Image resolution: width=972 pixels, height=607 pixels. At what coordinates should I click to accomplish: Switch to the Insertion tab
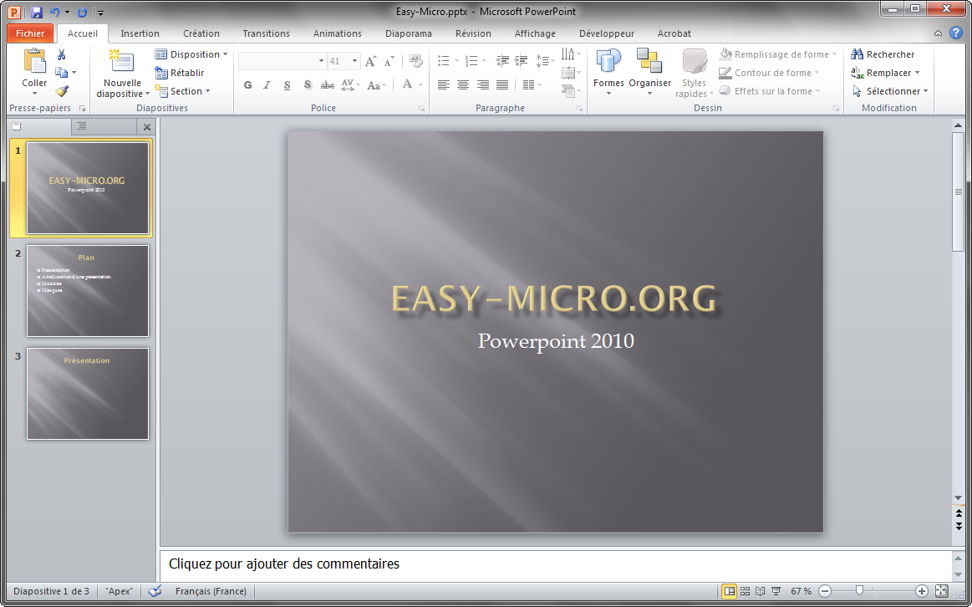(x=140, y=33)
